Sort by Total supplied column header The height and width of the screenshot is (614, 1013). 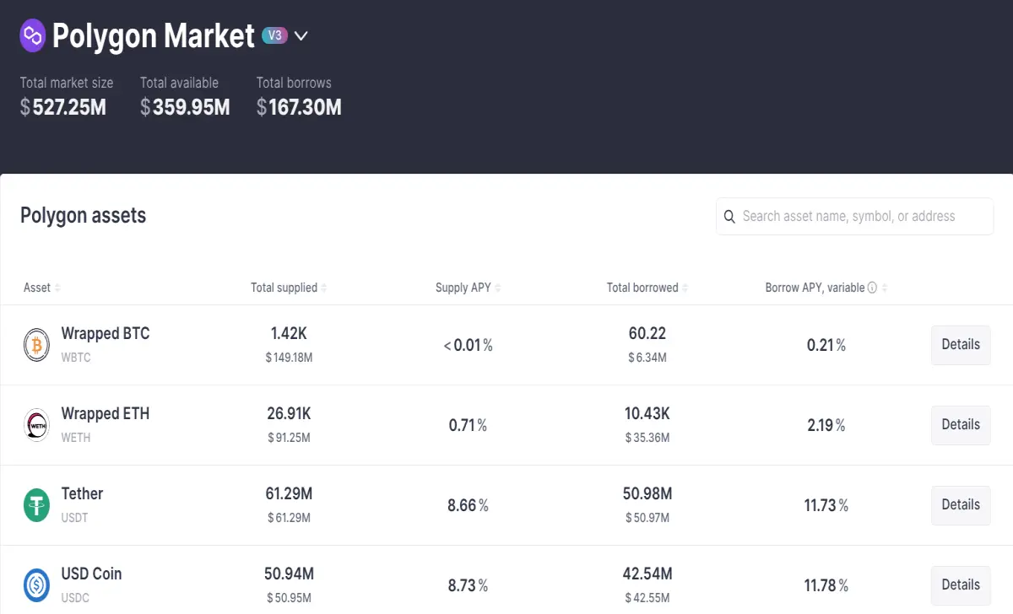(x=289, y=288)
